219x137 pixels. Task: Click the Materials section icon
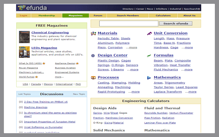click(93, 33)
